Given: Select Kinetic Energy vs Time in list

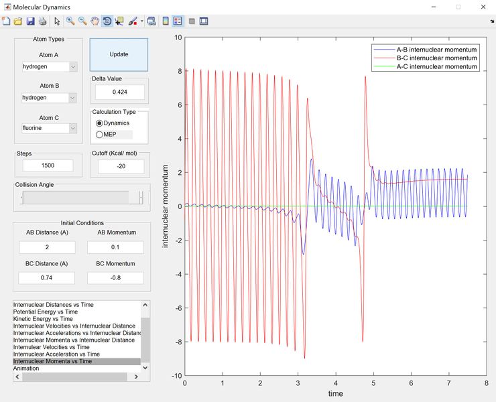Looking at the screenshot, I should [x=76, y=319].
